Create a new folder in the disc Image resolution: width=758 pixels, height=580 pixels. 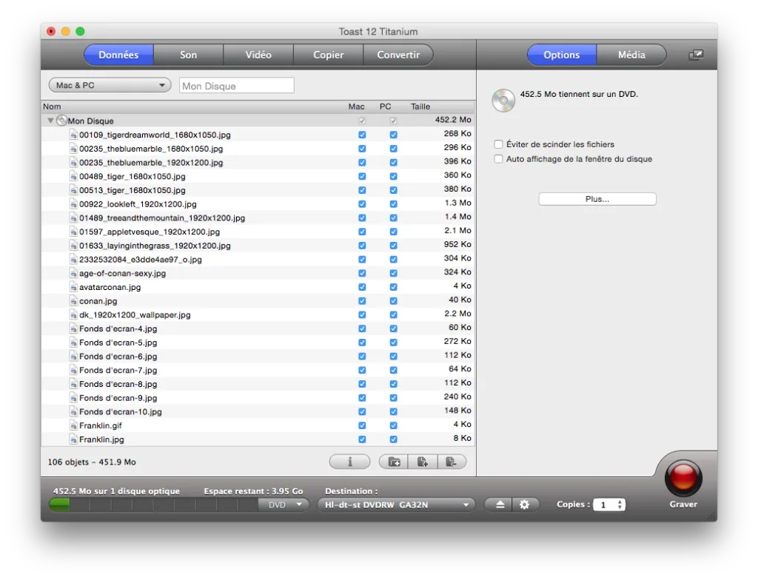393,461
